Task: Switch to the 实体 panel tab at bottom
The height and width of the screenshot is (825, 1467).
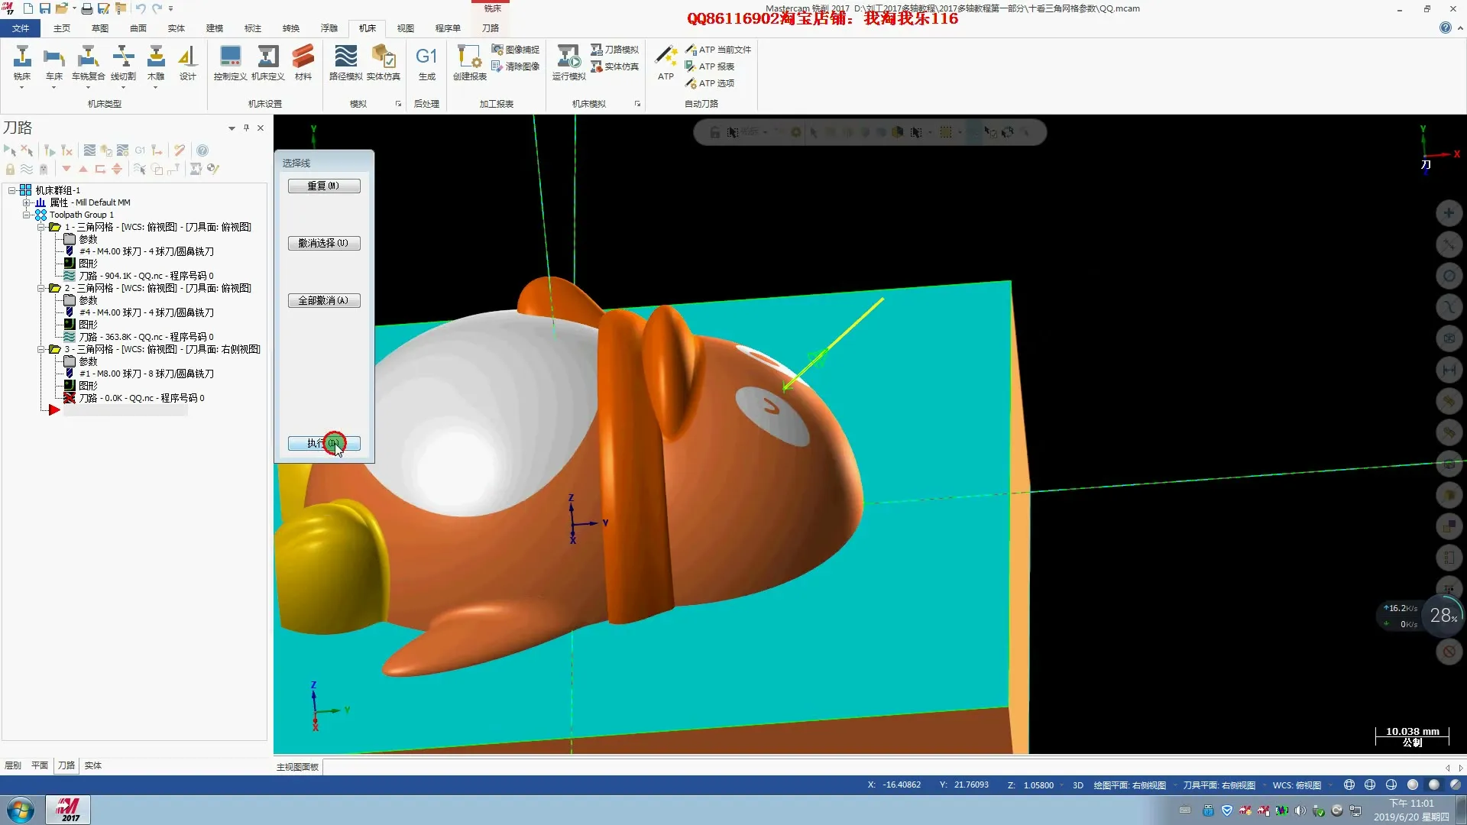Action: (x=92, y=765)
